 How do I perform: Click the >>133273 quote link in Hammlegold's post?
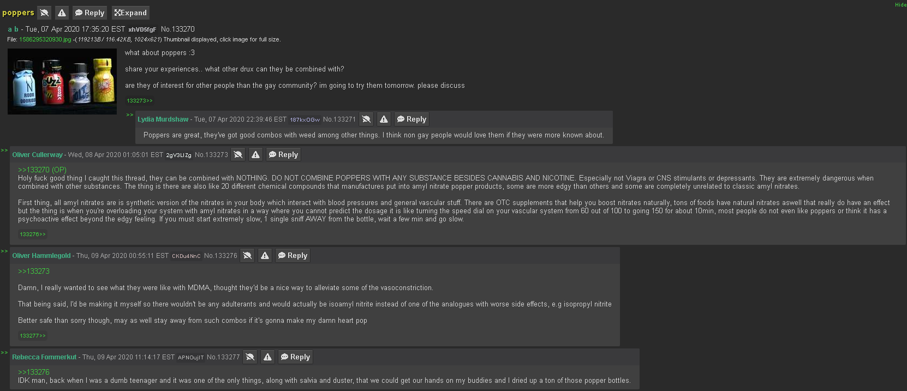click(34, 271)
